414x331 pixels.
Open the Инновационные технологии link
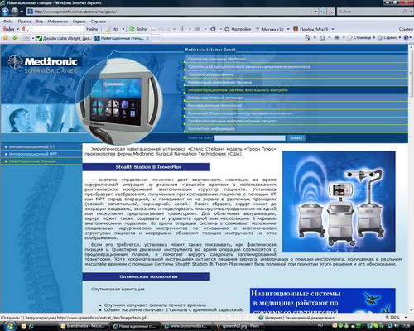tap(214, 105)
